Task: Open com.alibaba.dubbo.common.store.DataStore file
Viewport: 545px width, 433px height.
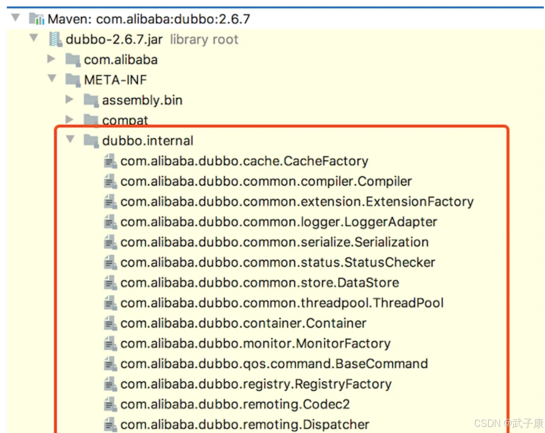Action: tap(260, 283)
